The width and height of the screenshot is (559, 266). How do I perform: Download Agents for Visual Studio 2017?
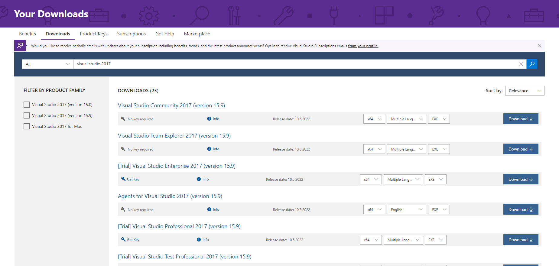tap(521, 209)
